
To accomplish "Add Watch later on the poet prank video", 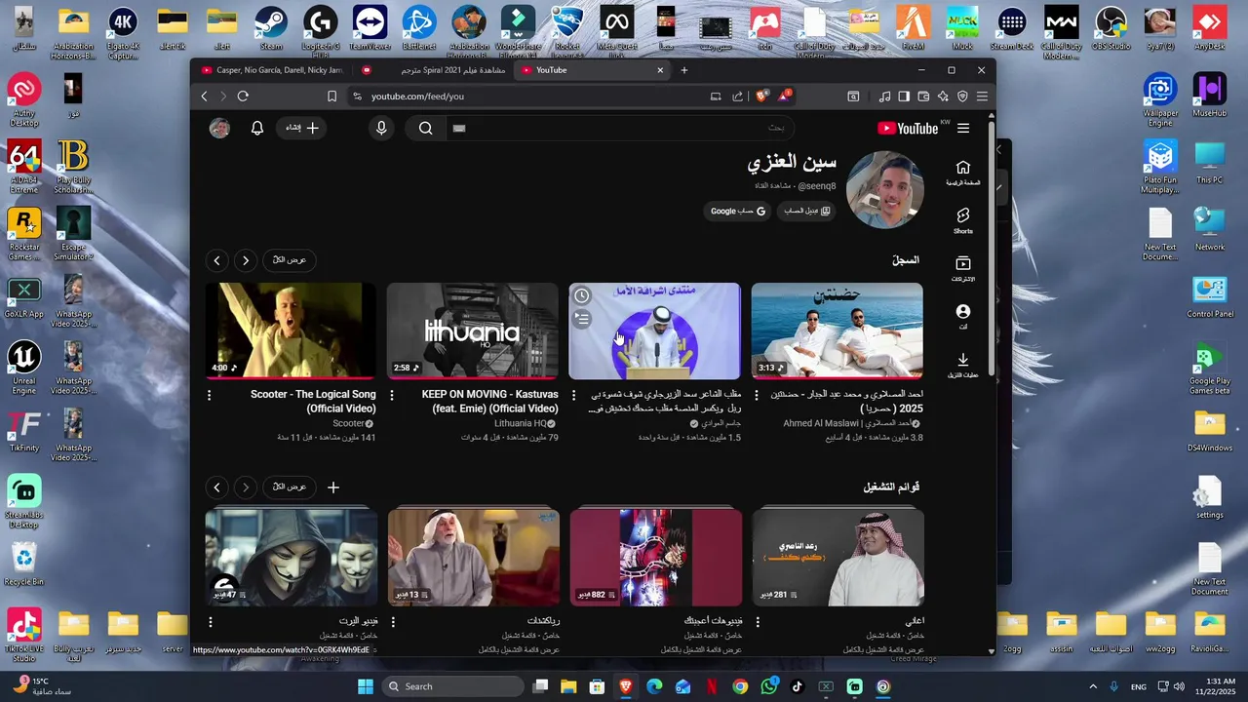I will [582, 295].
